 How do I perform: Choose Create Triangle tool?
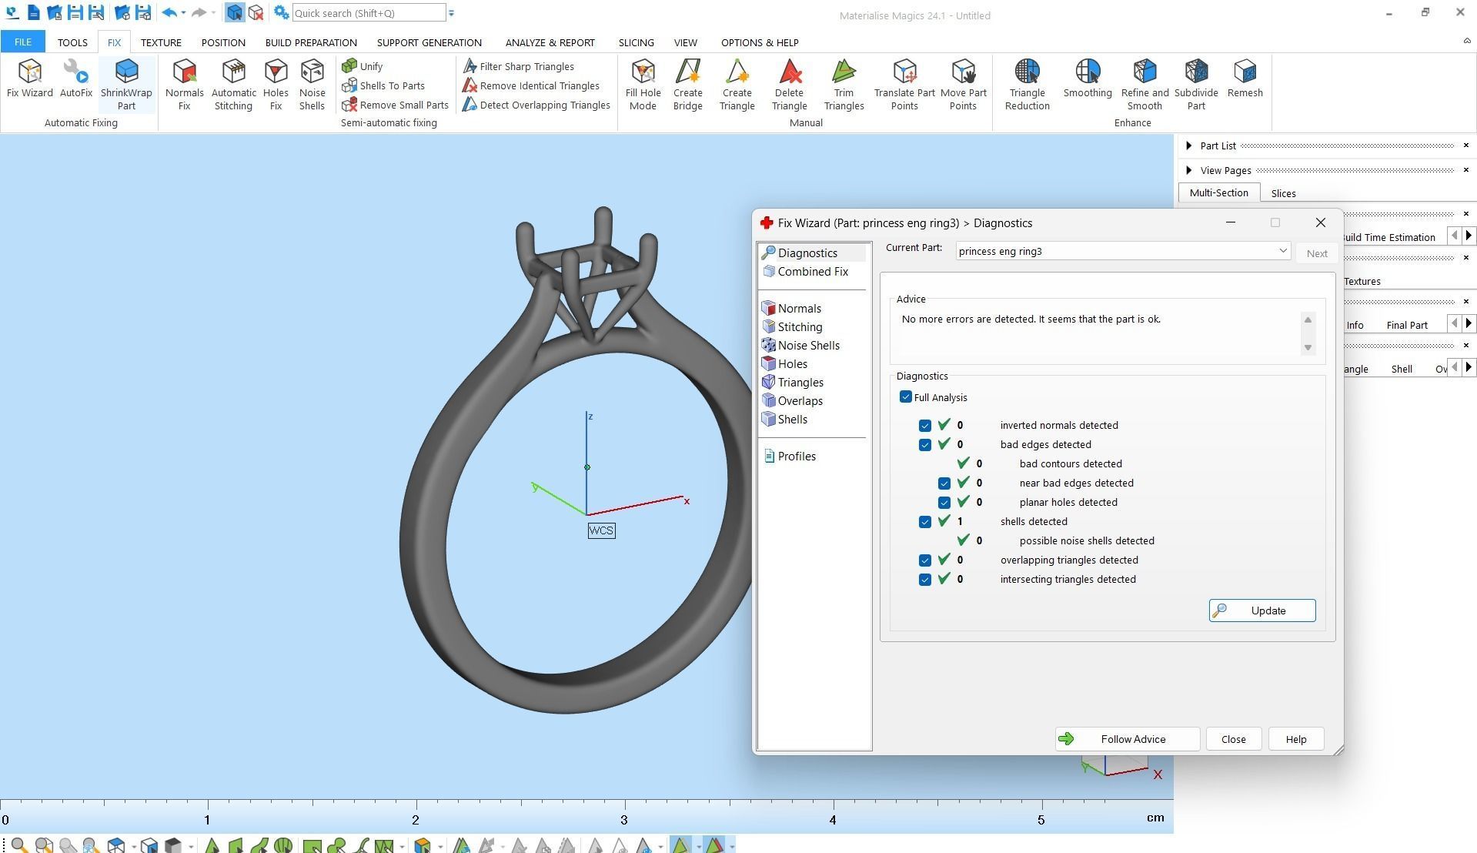737,85
